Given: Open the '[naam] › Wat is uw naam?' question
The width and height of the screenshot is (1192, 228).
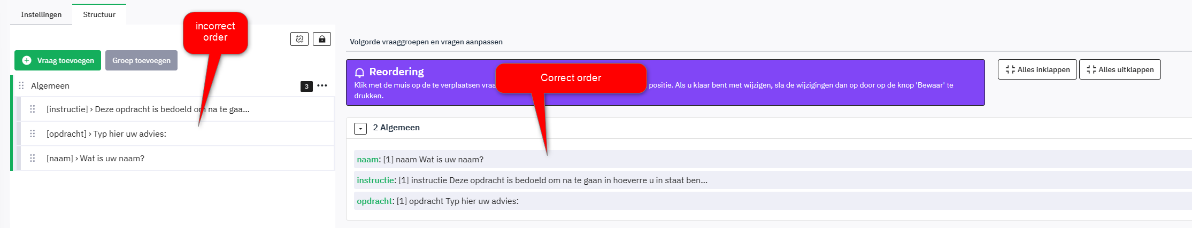Looking at the screenshot, I should (95, 158).
